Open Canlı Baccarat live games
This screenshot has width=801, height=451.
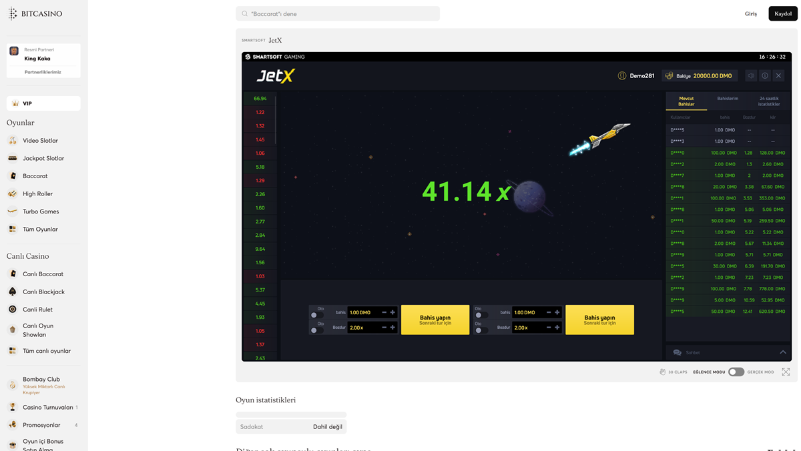[x=43, y=274]
